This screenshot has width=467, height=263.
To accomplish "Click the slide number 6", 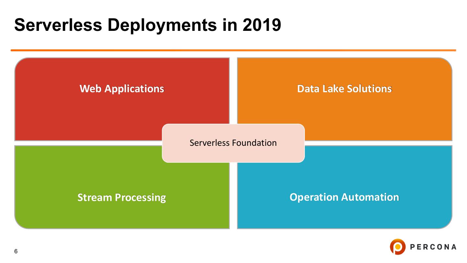I will pos(16,252).
